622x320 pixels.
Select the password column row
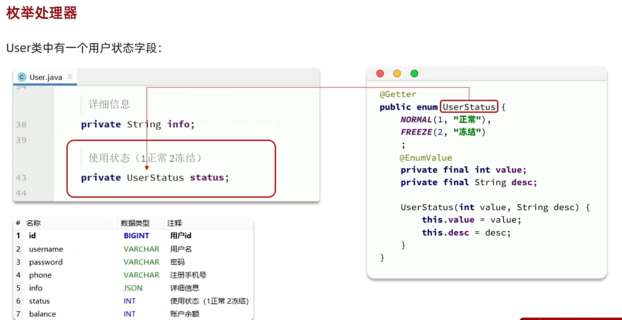click(133, 262)
